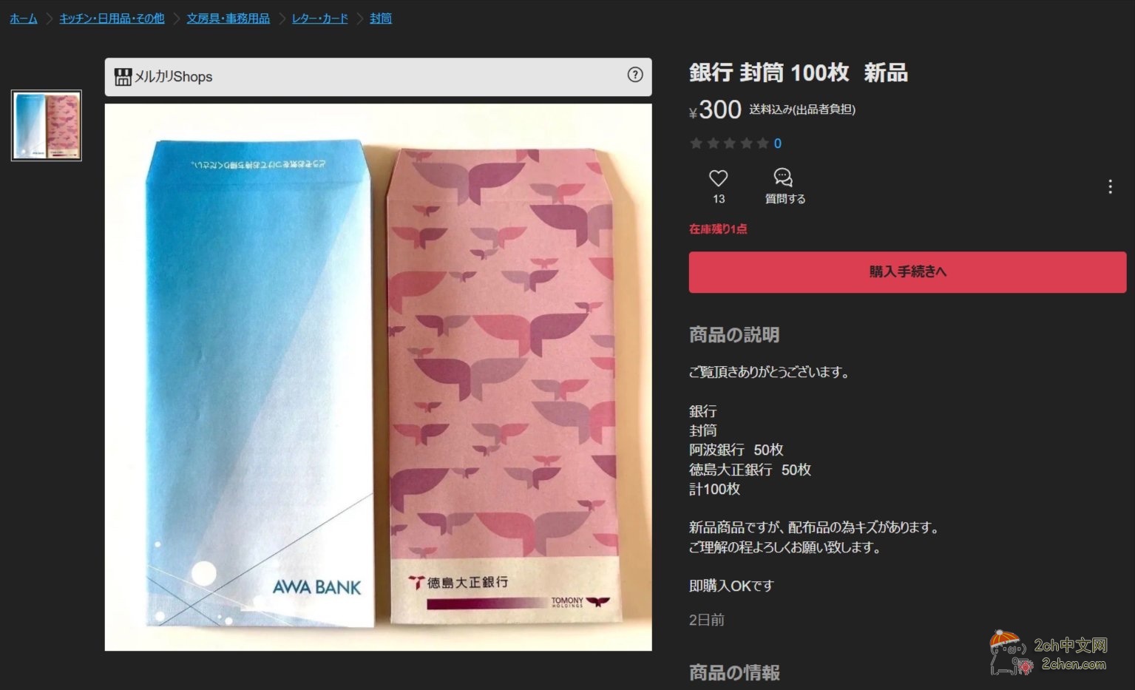Open the ホーム breadcrumb link
This screenshot has height=690, width=1135.
[24, 18]
